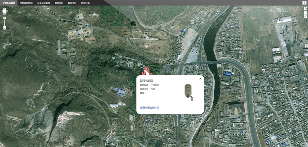Click the return arrow map tool
The height and width of the screenshot is (147, 308).
(305, 8)
